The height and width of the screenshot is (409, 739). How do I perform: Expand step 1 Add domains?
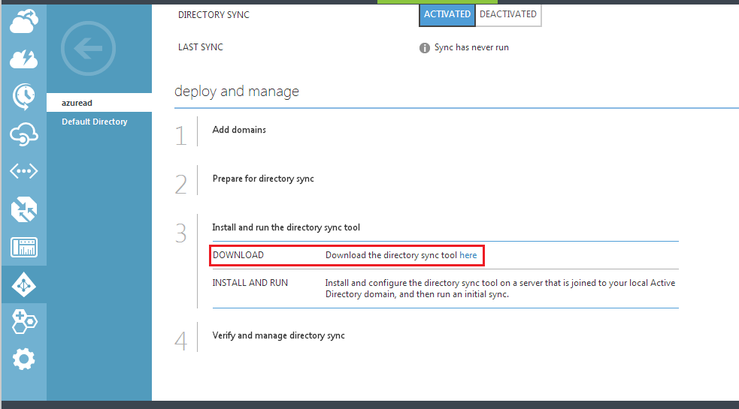tap(239, 130)
